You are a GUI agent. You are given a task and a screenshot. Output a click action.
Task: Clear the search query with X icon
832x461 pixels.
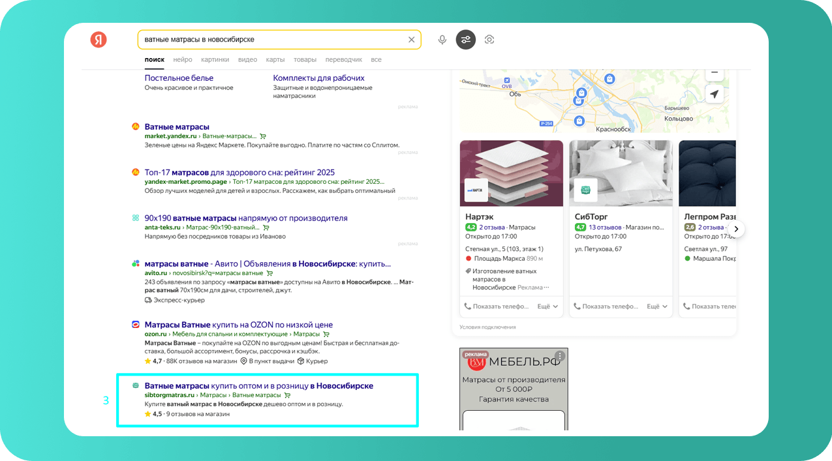click(x=411, y=40)
